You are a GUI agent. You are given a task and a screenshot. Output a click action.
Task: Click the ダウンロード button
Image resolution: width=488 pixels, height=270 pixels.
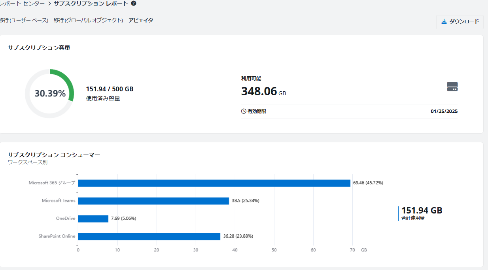pyautogui.click(x=460, y=22)
